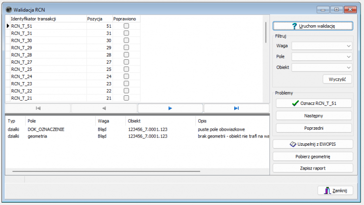The height and width of the screenshot is (205, 364).
Task: Close the Walidacja RCN window
Action: (x=350, y=10)
